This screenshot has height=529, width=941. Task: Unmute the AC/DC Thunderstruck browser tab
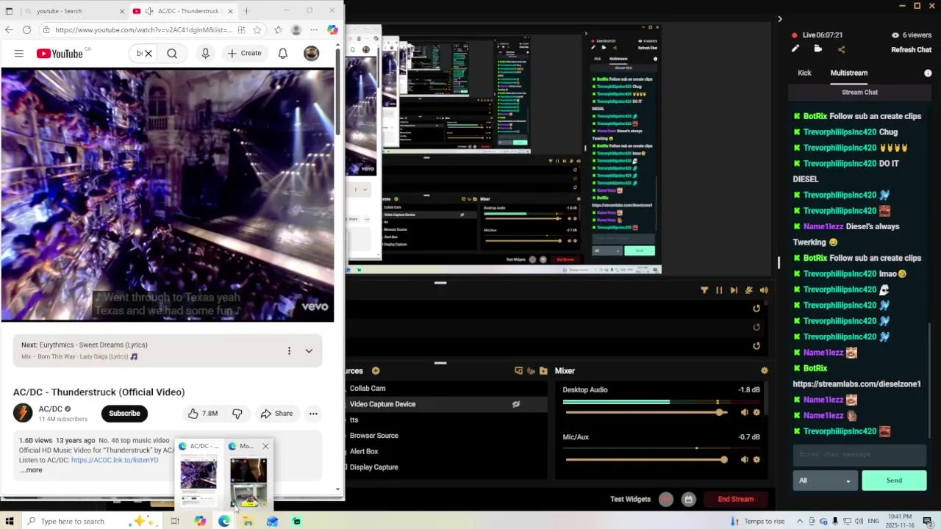tap(149, 11)
